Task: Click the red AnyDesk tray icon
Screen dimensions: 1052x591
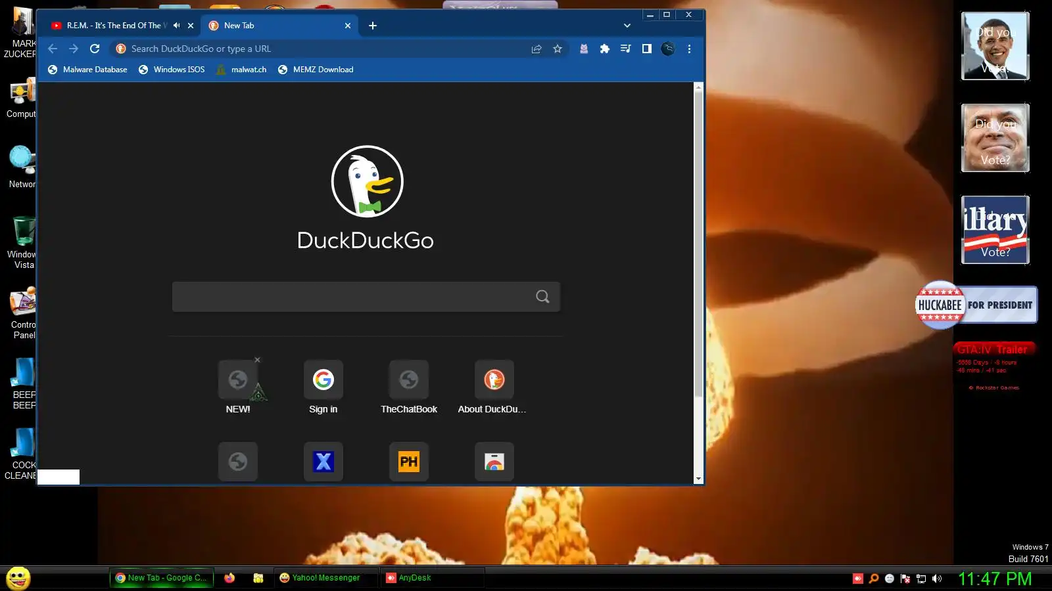Action: click(858, 579)
